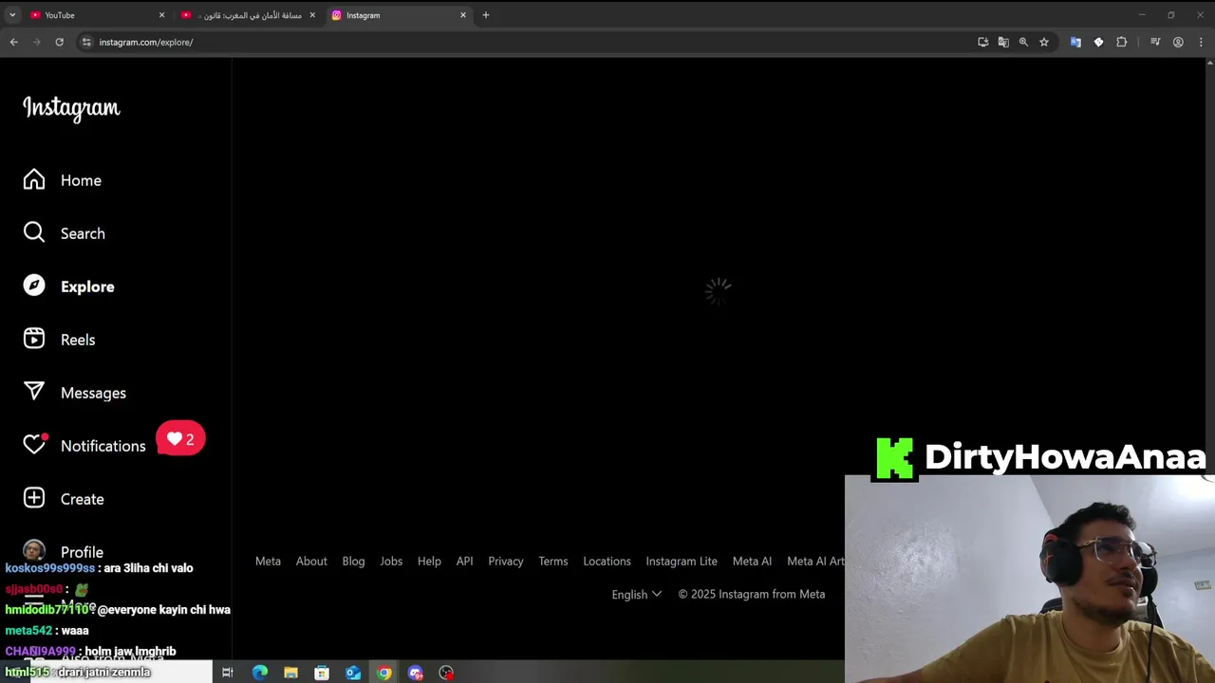1215x683 pixels.
Task: Open the Privacy footer link
Action: pos(506,561)
